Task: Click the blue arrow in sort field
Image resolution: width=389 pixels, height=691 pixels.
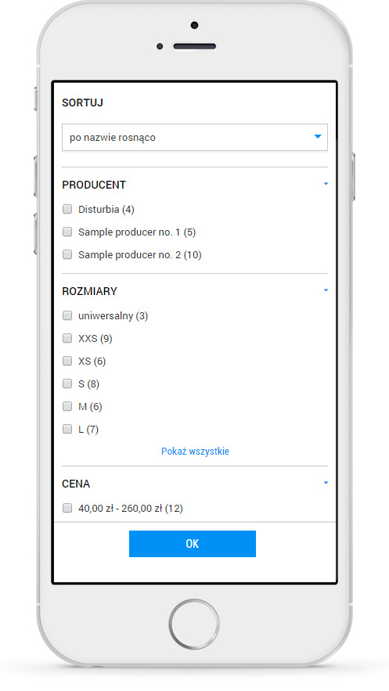Action: 318,137
